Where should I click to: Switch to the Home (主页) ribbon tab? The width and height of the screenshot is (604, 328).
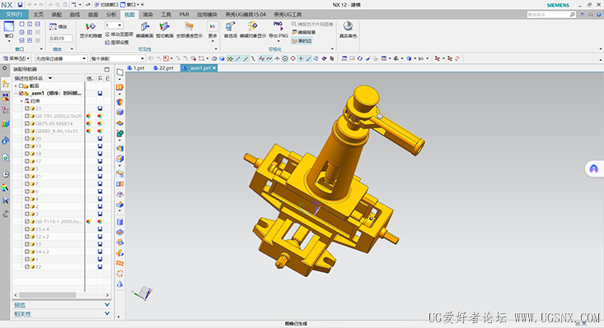click(38, 15)
